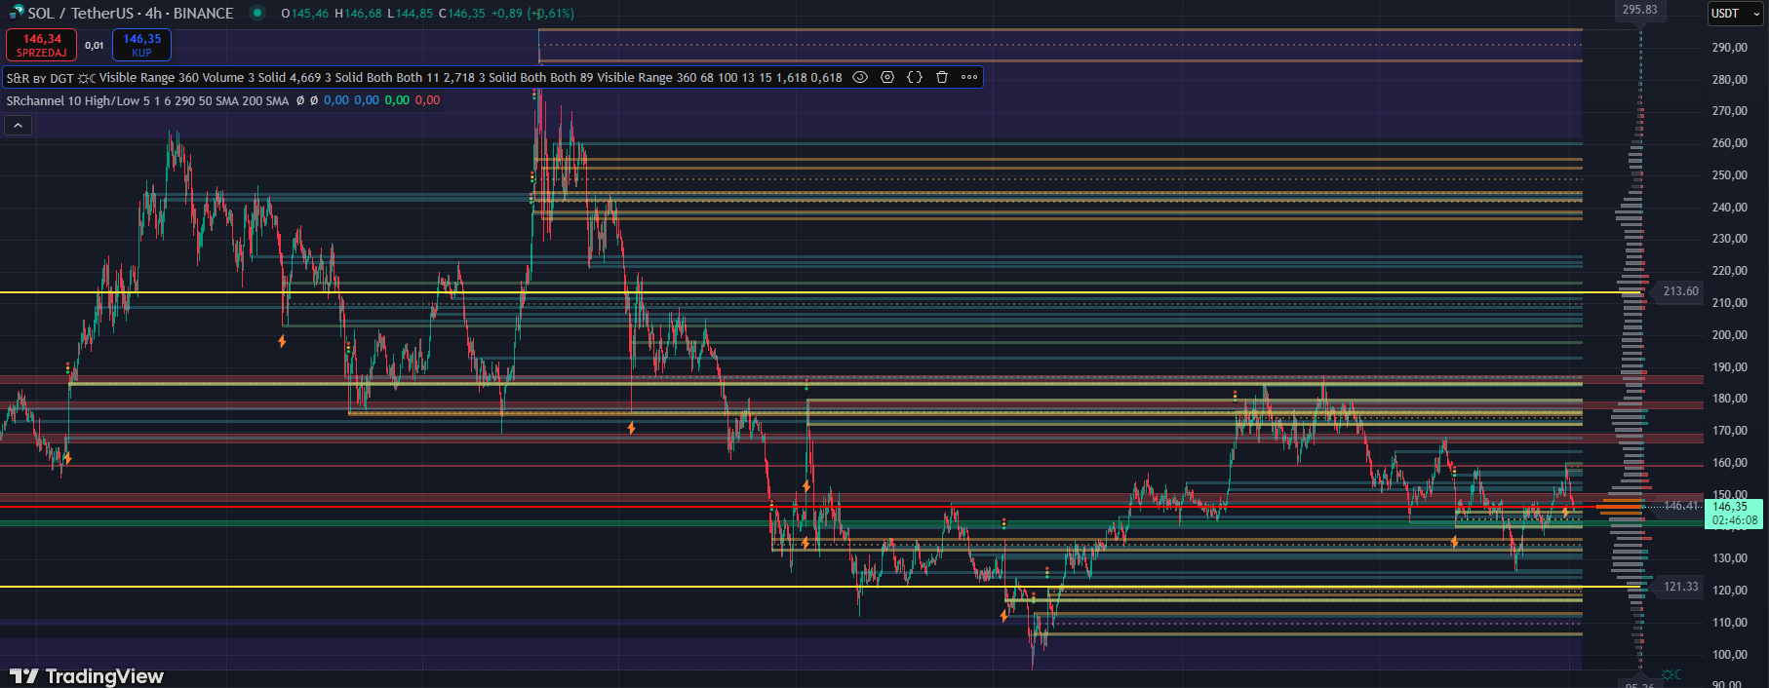
Task: Select the SRchannel indicator legend
Action: 146,100
